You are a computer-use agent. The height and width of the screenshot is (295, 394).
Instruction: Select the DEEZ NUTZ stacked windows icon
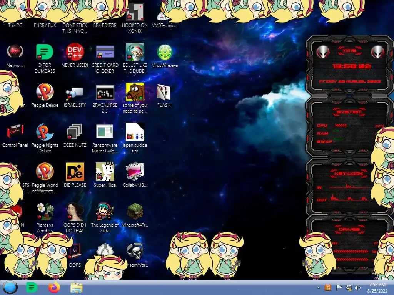[x=75, y=132]
